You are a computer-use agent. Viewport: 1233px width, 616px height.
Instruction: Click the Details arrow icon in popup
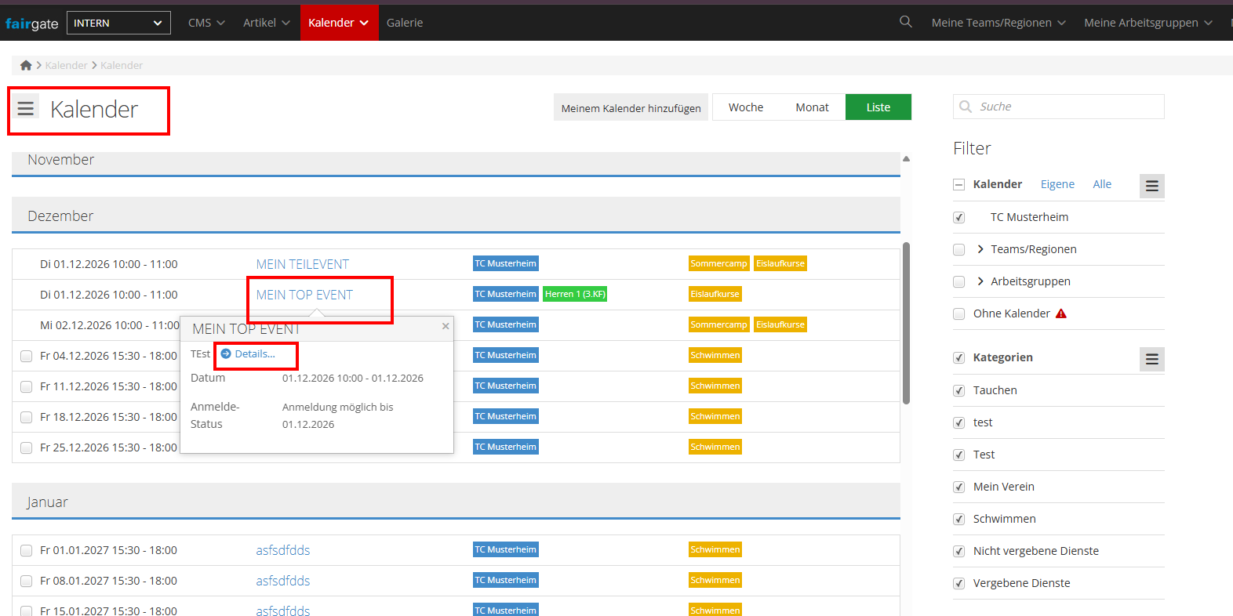coord(226,354)
